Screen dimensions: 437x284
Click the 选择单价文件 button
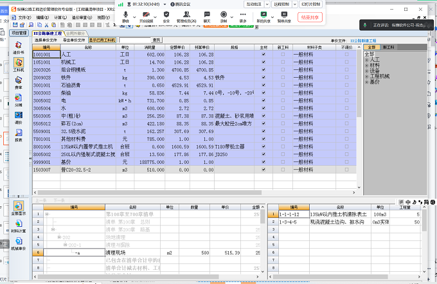(46, 40)
